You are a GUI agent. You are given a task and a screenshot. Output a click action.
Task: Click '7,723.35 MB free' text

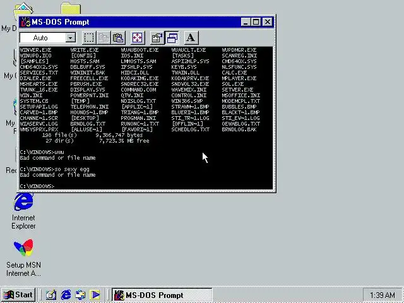click(124, 141)
